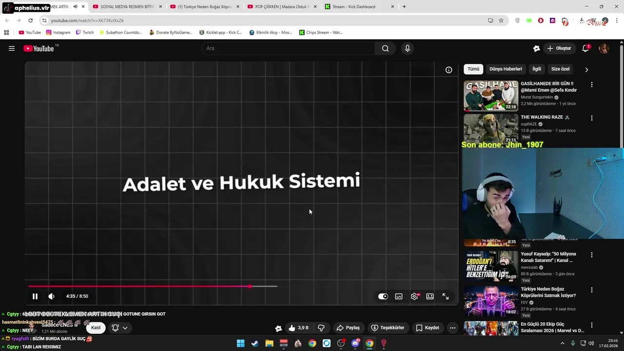Expand next filter chips arrow
The image size is (624, 351).
pyautogui.click(x=586, y=70)
